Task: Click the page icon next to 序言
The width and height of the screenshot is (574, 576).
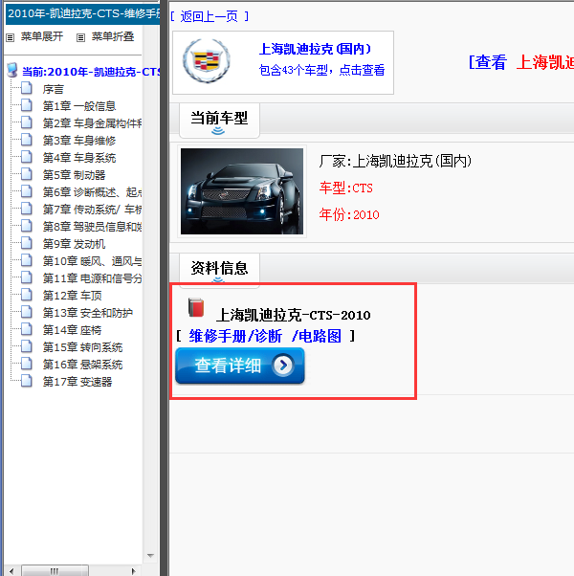Action: pyautogui.click(x=27, y=89)
